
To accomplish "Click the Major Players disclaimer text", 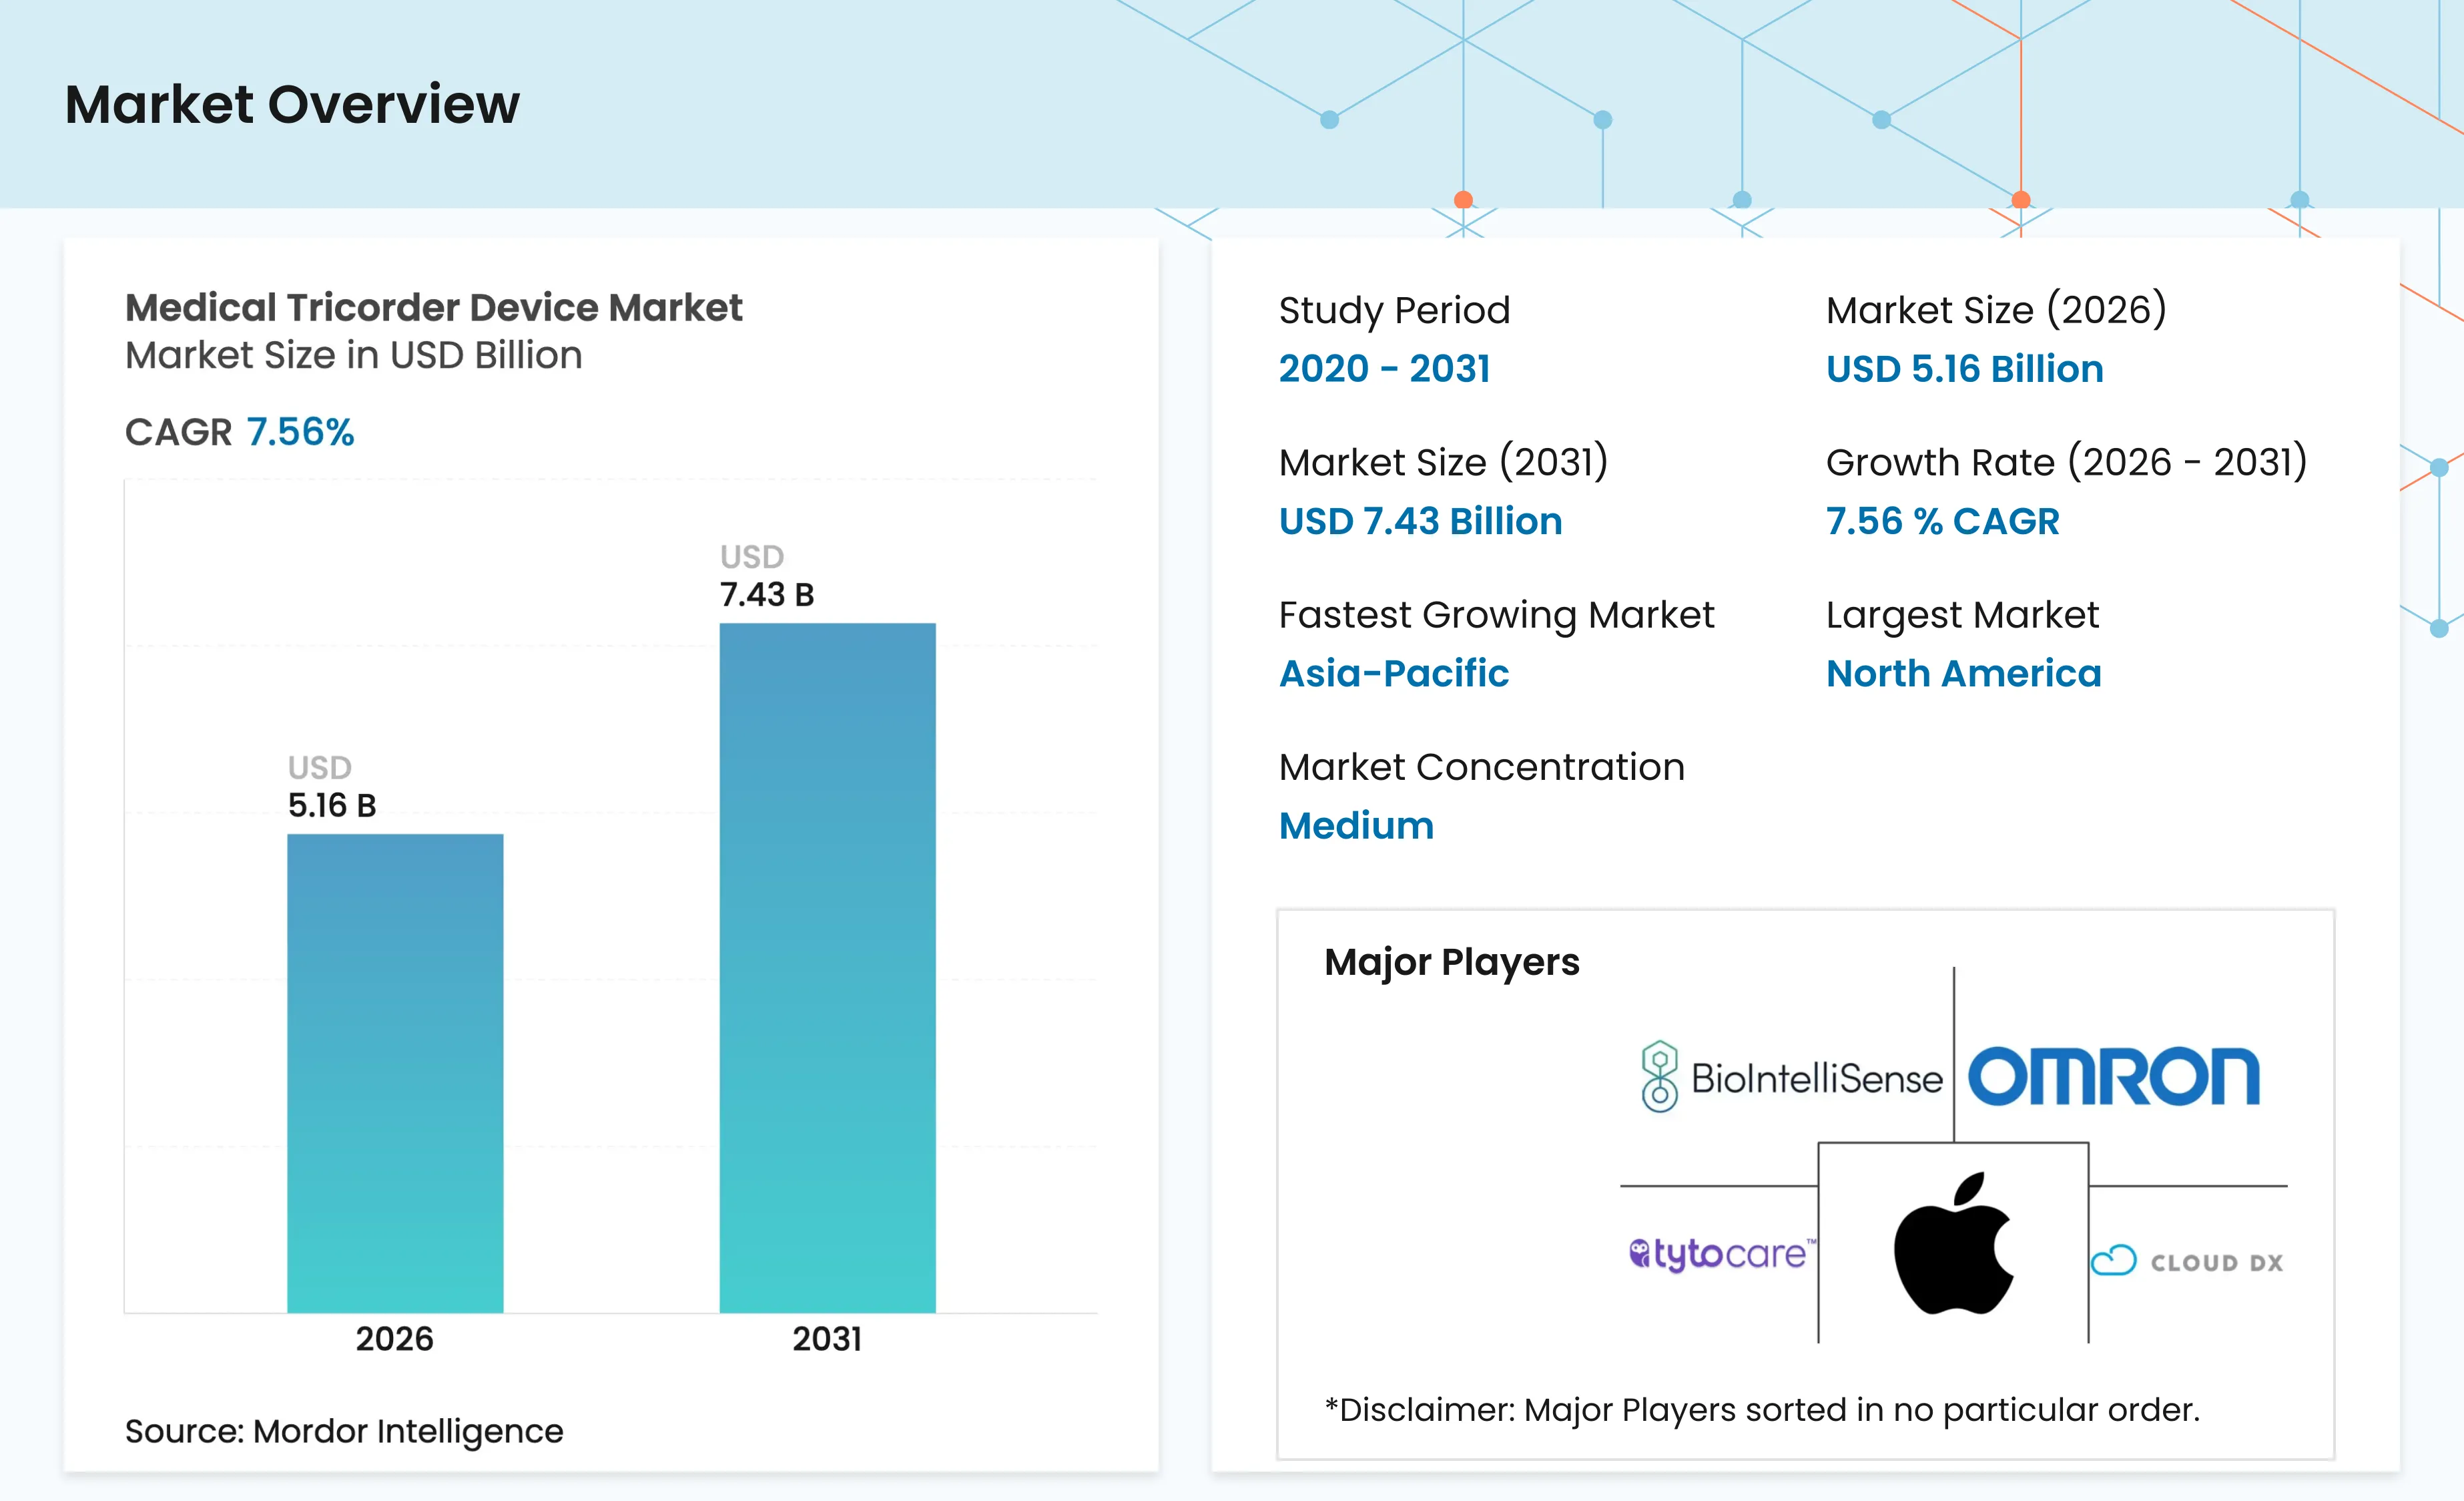I will (x=1762, y=1409).
